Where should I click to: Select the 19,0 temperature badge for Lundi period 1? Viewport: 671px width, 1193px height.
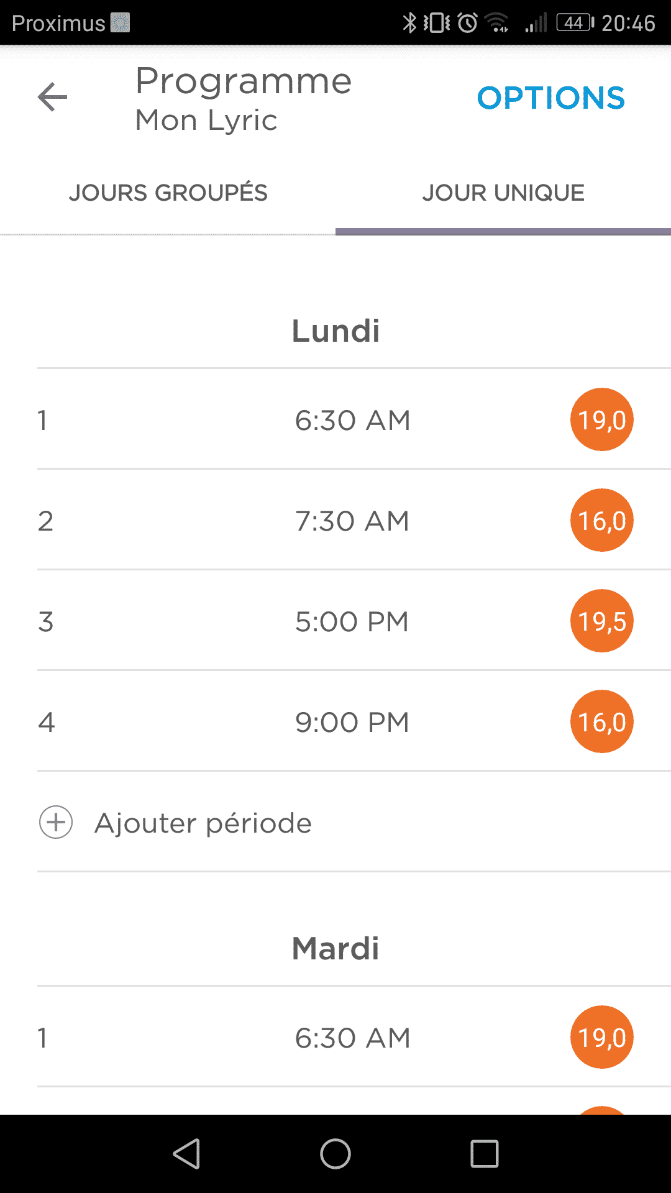click(x=602, y=419)
